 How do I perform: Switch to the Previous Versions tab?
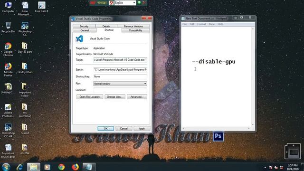133,26
